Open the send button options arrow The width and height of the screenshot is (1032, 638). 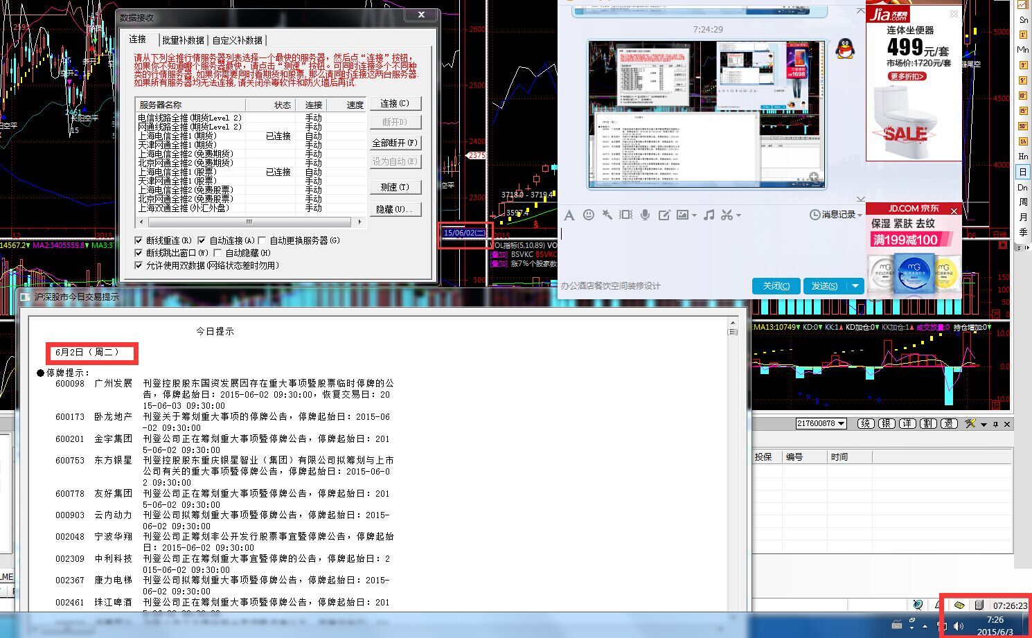(x=856, y=285)
